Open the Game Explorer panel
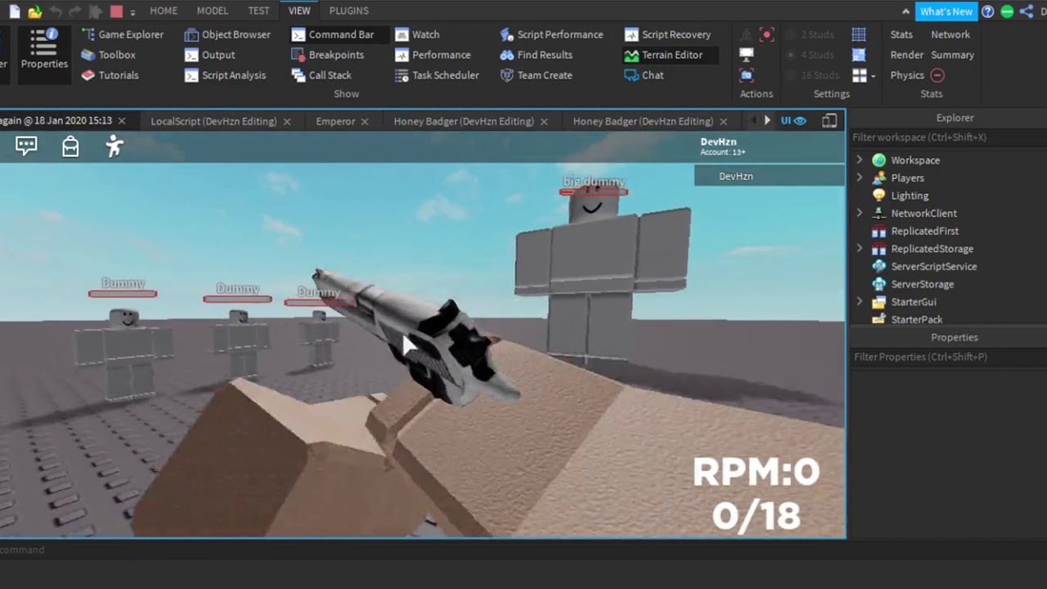Viewport: 1047px width, 589px height. [x=123, y=34]
